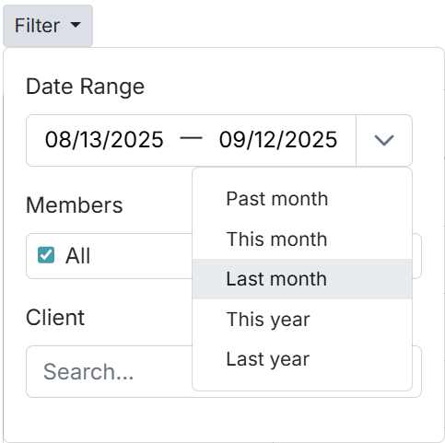Focus the Client Search field

pos(109,371)
